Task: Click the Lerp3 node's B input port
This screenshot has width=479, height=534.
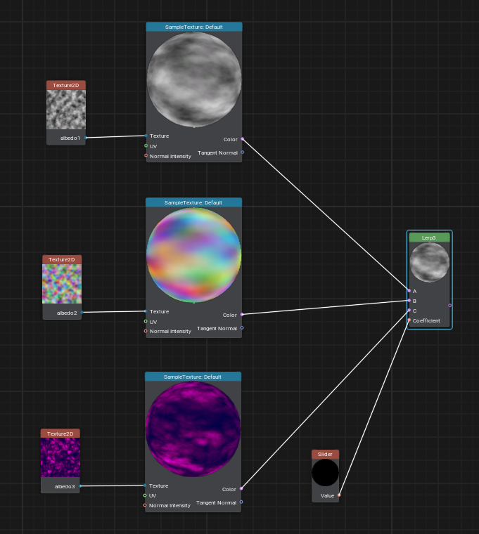Action: [x=409, y=300]
